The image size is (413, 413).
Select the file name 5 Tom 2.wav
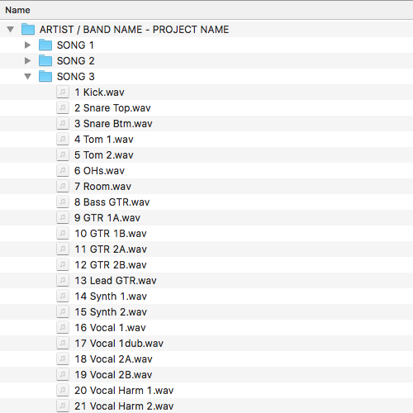pyautogui.click(x=104, y=155)
